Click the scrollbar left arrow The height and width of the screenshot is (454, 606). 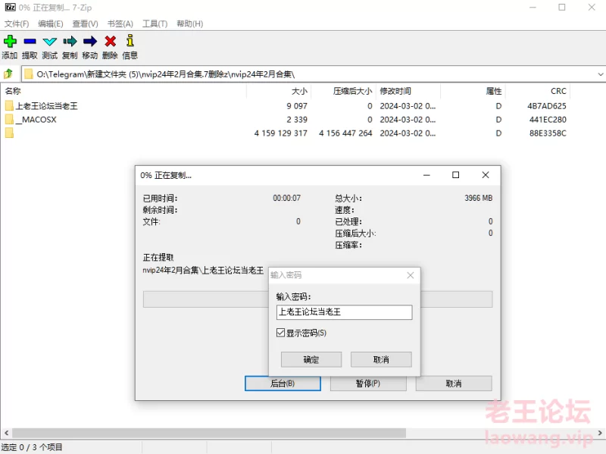pos(6,433)
